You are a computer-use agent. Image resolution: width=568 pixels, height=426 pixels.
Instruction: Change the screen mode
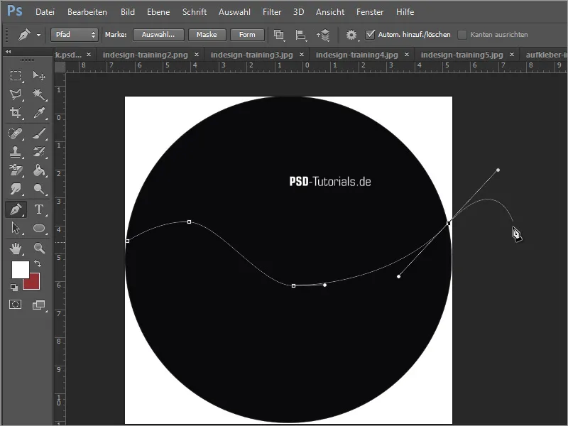click(x=39, y=305)
